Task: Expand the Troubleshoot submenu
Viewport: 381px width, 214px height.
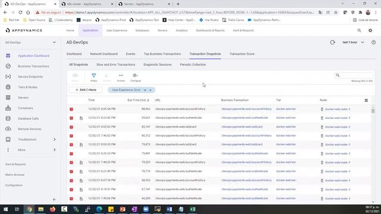Action: tap(54, 140)
